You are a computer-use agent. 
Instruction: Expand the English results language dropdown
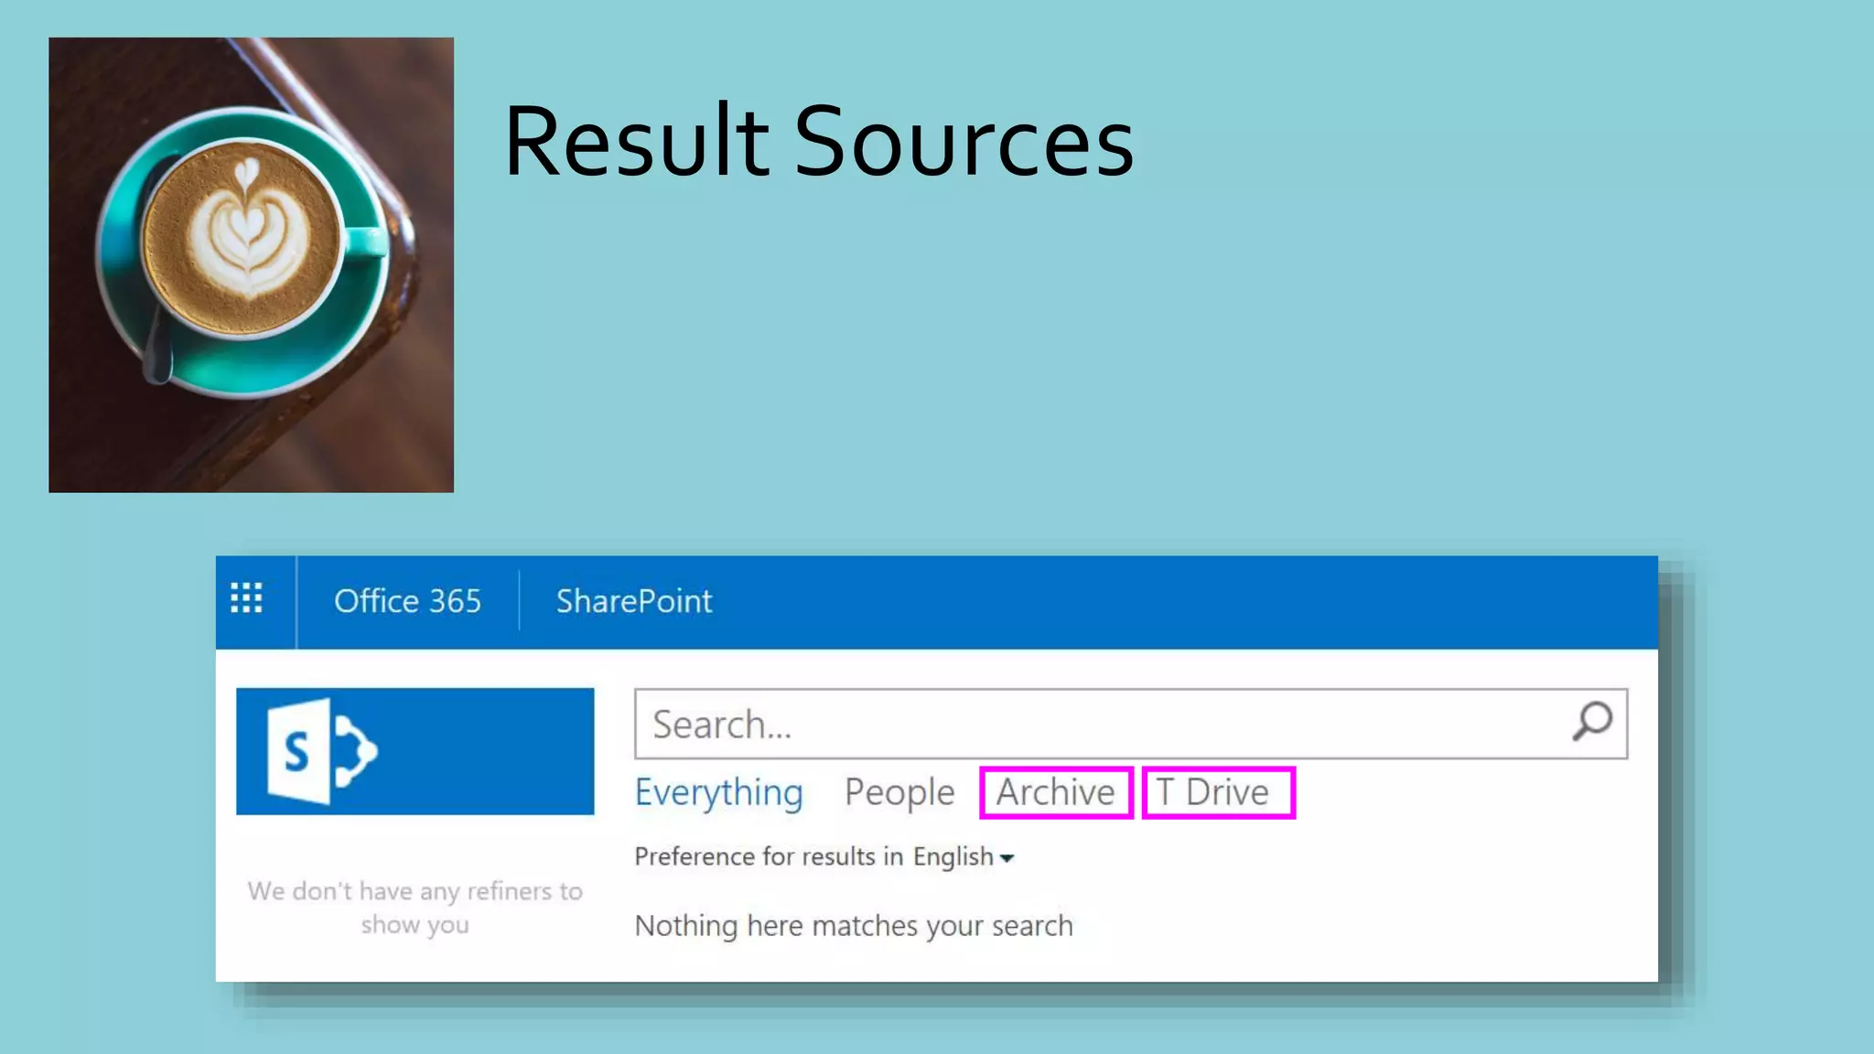964,856
